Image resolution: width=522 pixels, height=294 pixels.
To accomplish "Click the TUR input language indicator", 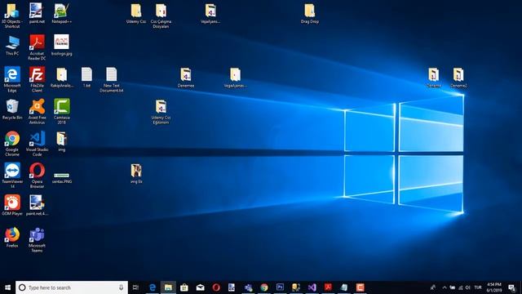I will (478, 287).
